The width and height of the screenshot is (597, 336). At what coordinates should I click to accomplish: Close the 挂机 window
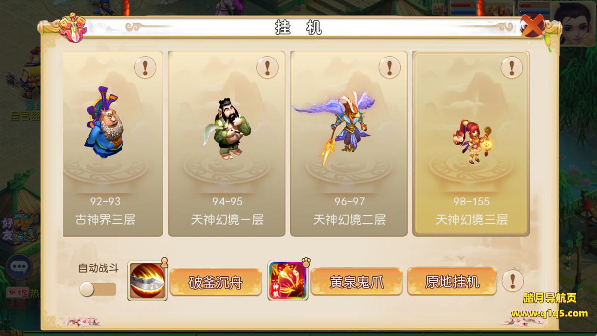coord(532,26)
